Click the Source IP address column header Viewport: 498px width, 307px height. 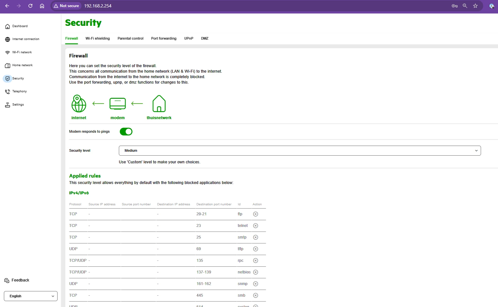point(102,204)
